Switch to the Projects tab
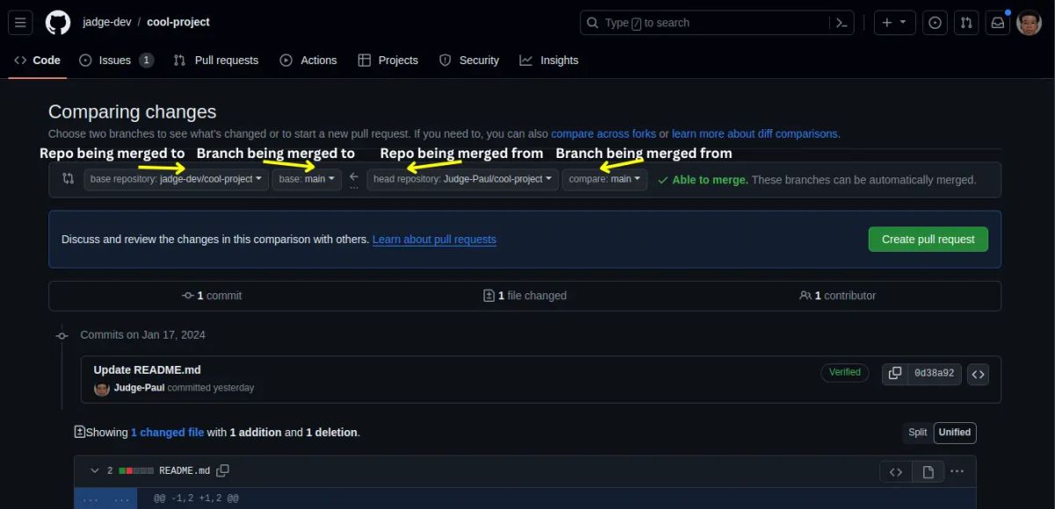 coord(388,61)
